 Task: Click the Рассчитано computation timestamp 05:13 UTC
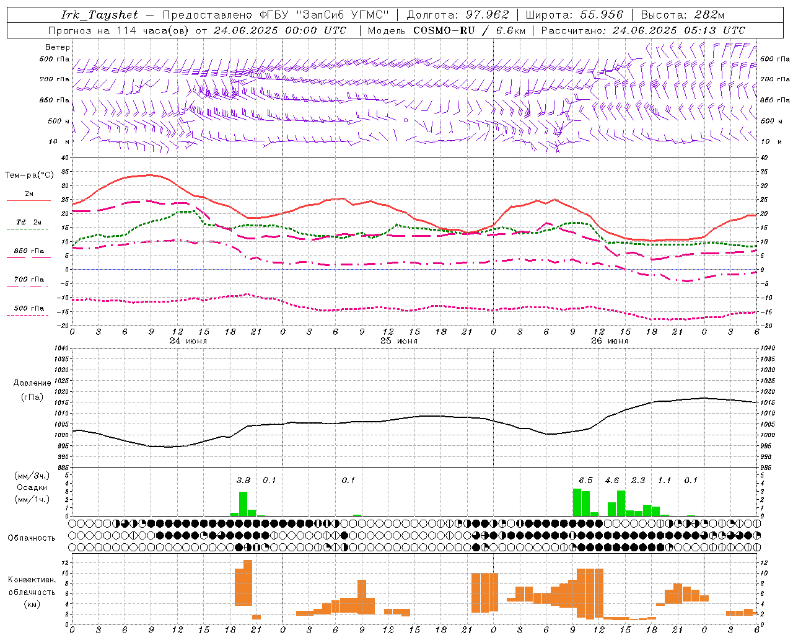click(714, 30)
